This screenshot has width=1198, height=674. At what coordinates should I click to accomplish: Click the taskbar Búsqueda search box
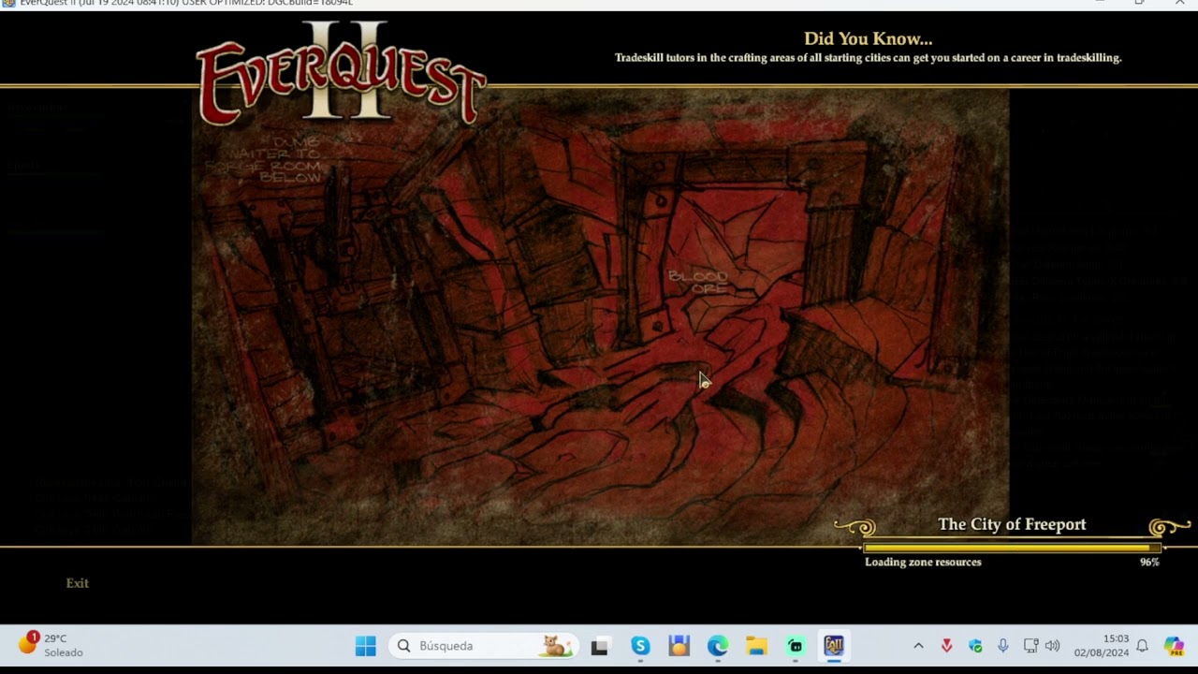click(x=484, y=646)
